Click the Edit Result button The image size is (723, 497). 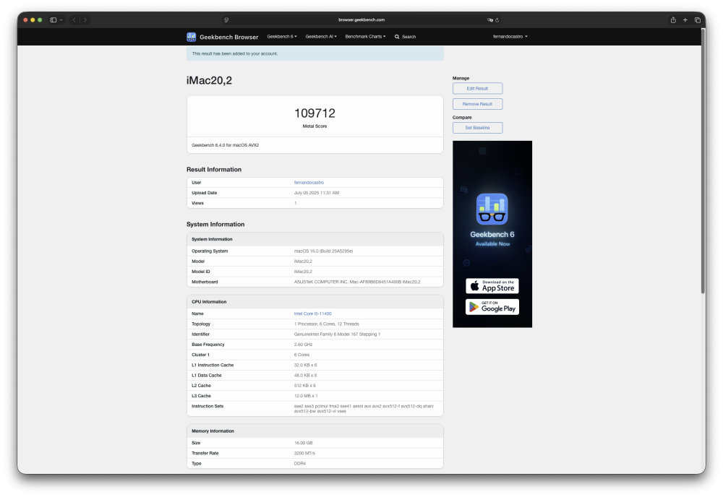477,88
